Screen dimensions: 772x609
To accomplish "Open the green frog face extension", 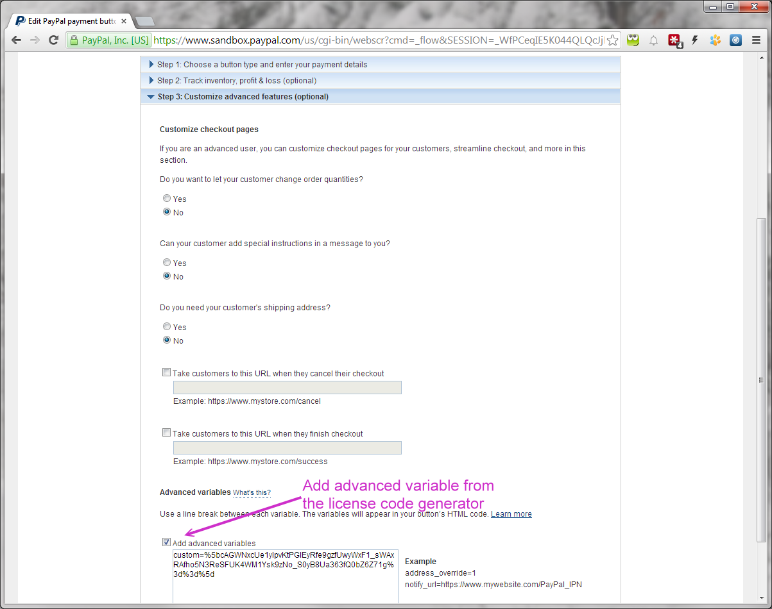I will point(633,40).
